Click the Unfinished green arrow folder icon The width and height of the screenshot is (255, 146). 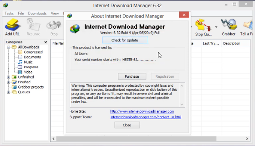tap(14, 77)
